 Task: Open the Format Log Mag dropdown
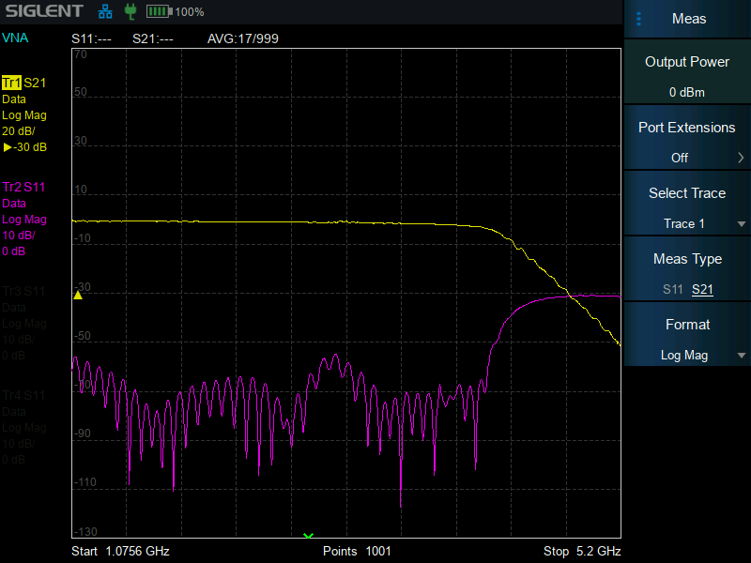coord(688,335)
